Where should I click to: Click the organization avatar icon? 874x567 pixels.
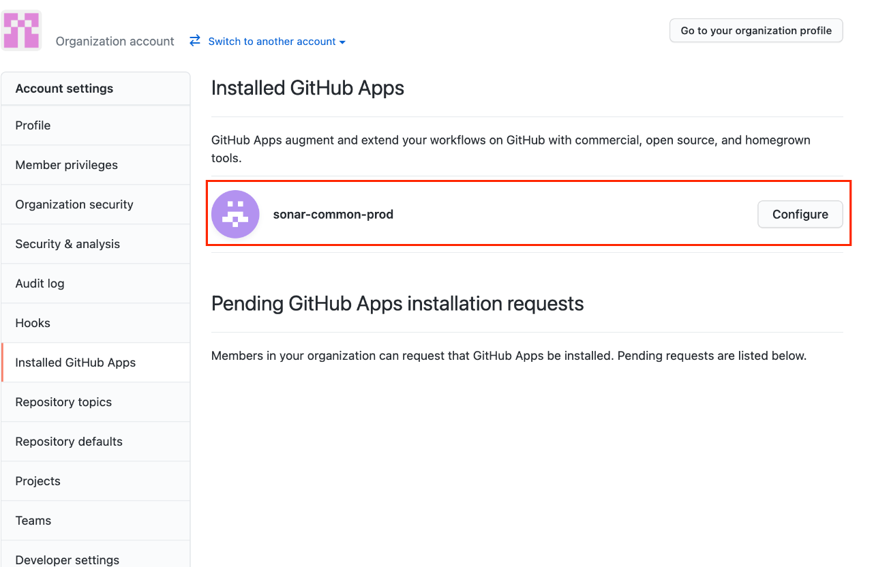(x=21, y=31)
